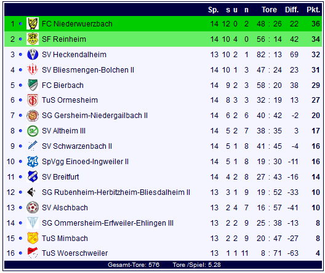Click the TuS Mimbach orange shield
Viewport: 325px width, 273px height.
[x=33, y=238]
